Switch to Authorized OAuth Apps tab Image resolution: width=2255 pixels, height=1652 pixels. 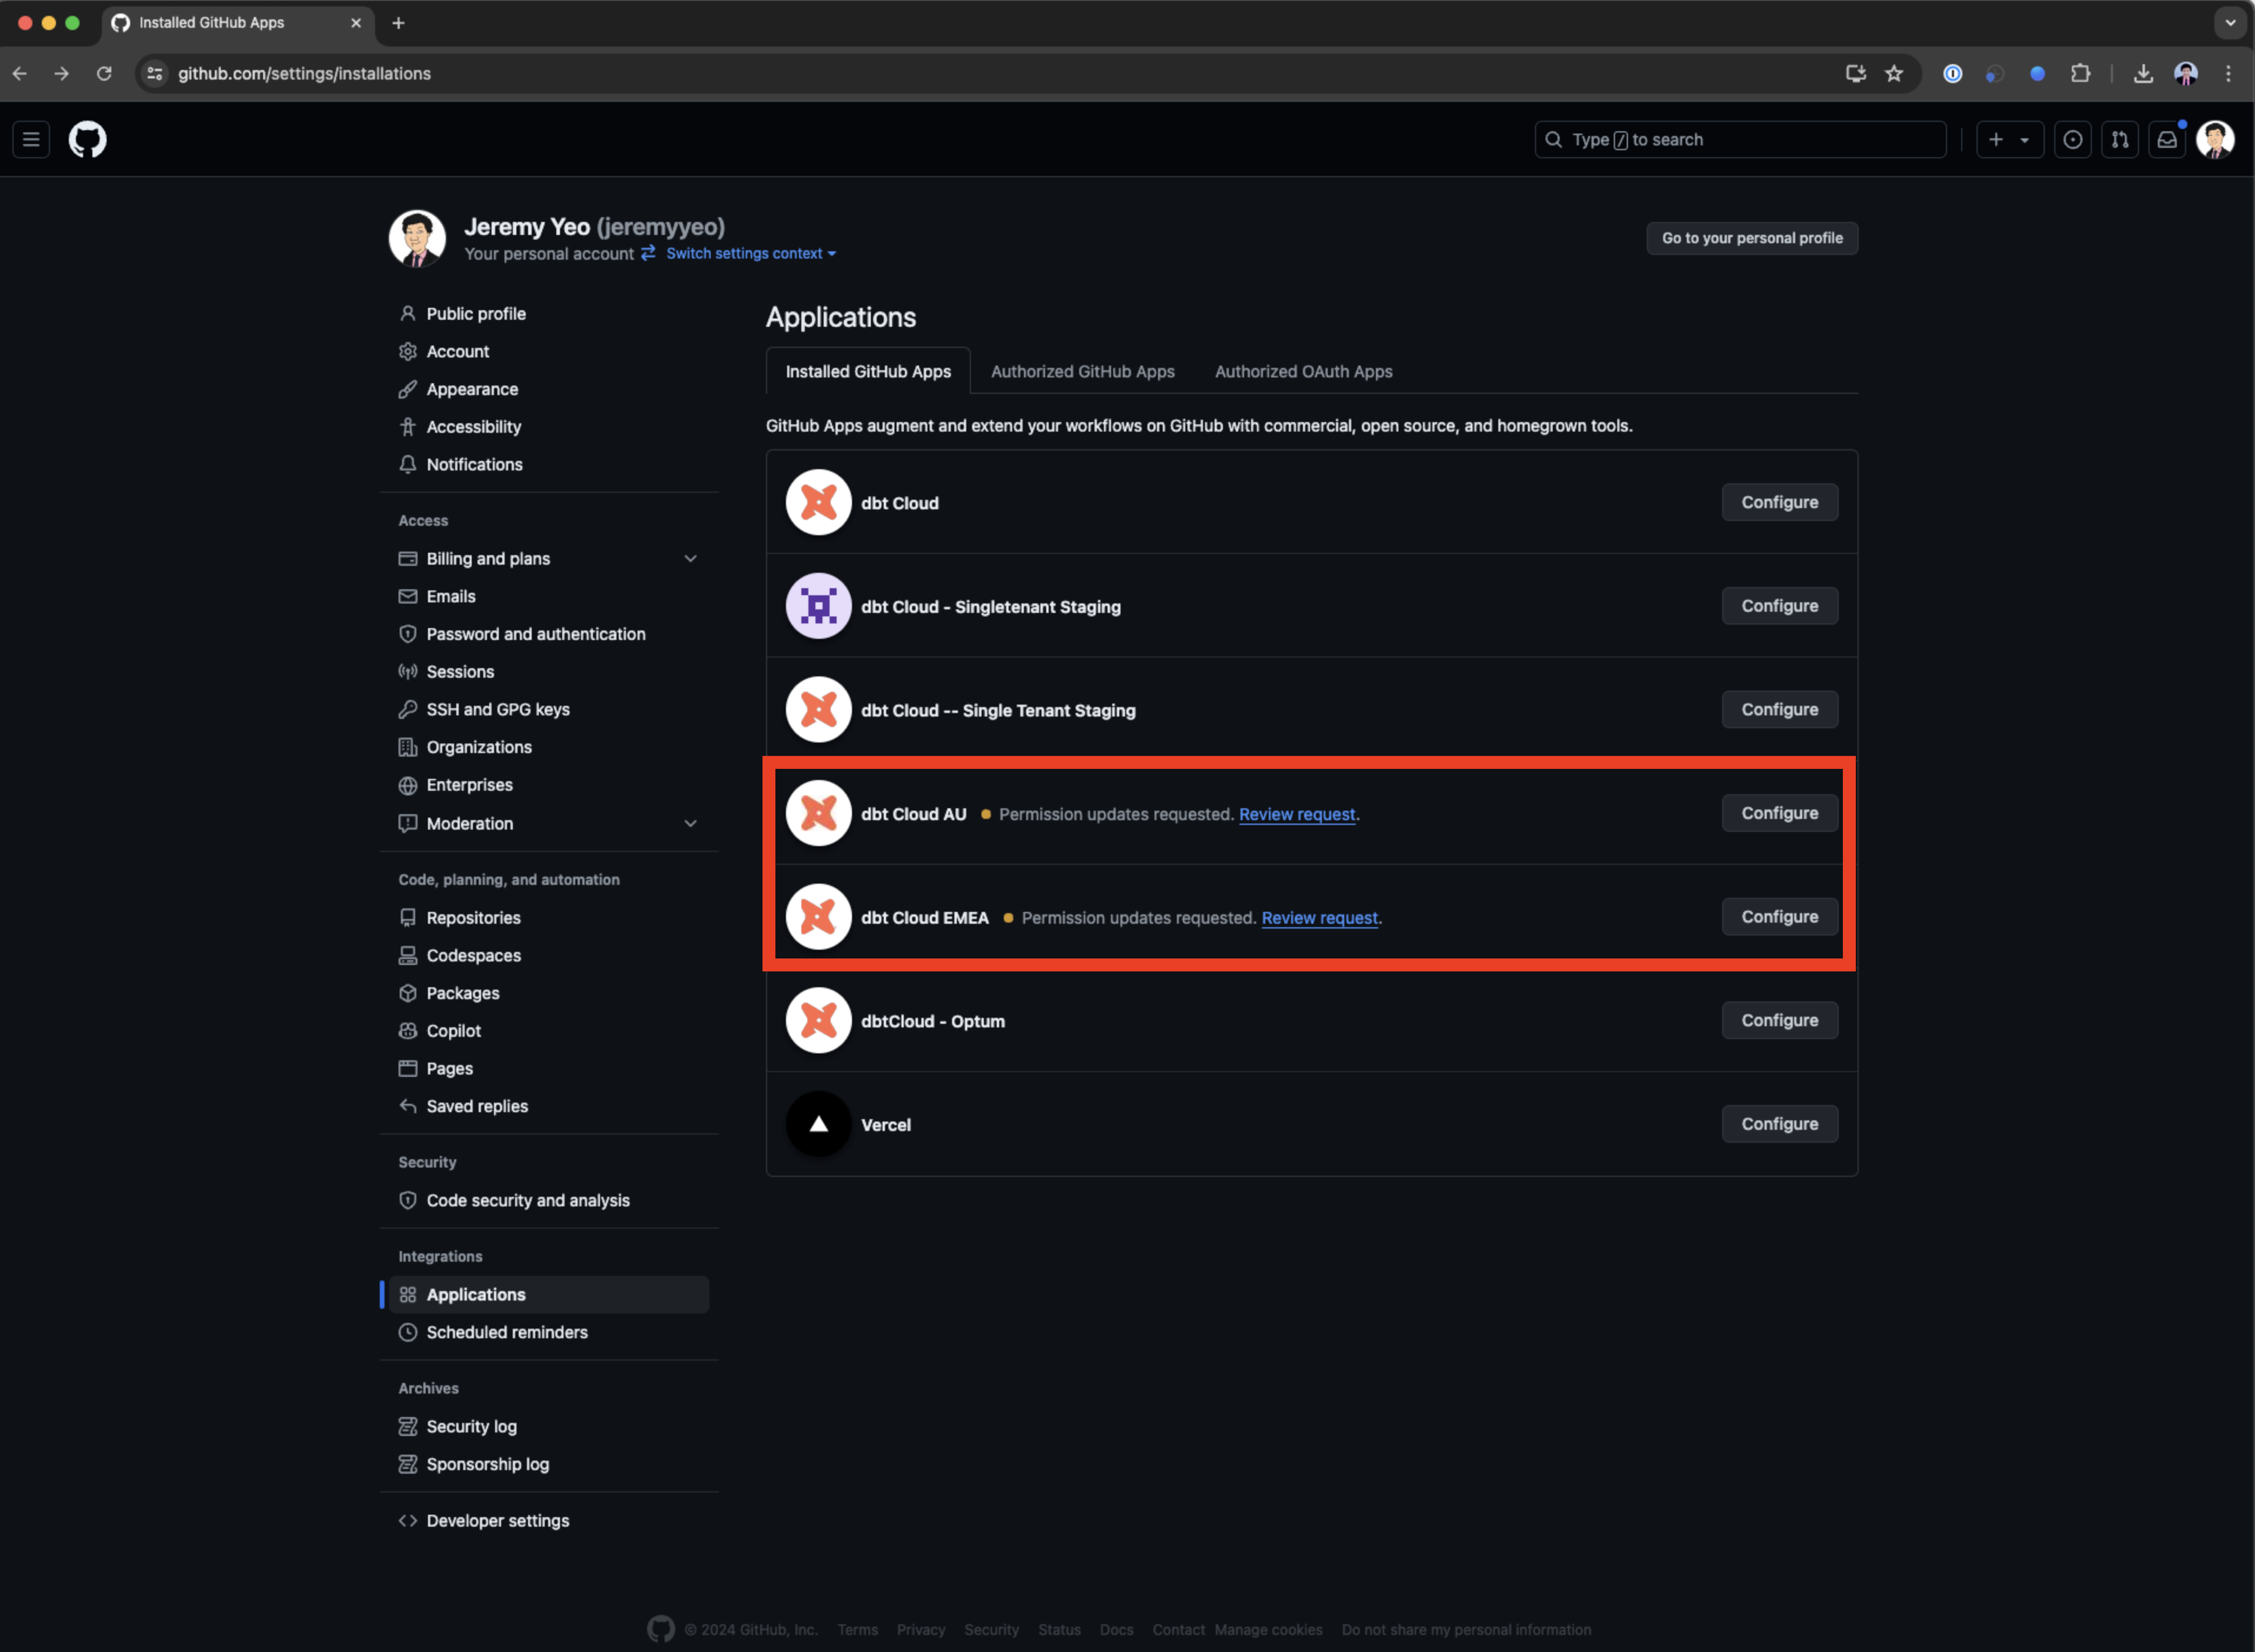pyautogui.click(x=1302, y=371)
